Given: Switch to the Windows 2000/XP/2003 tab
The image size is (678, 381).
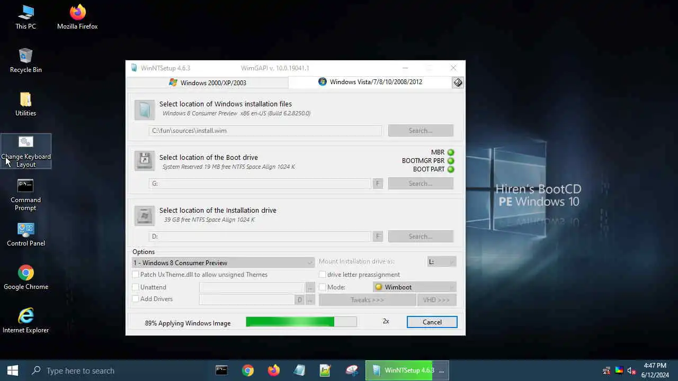Looking at the screenshot, I should click(208, 83).
